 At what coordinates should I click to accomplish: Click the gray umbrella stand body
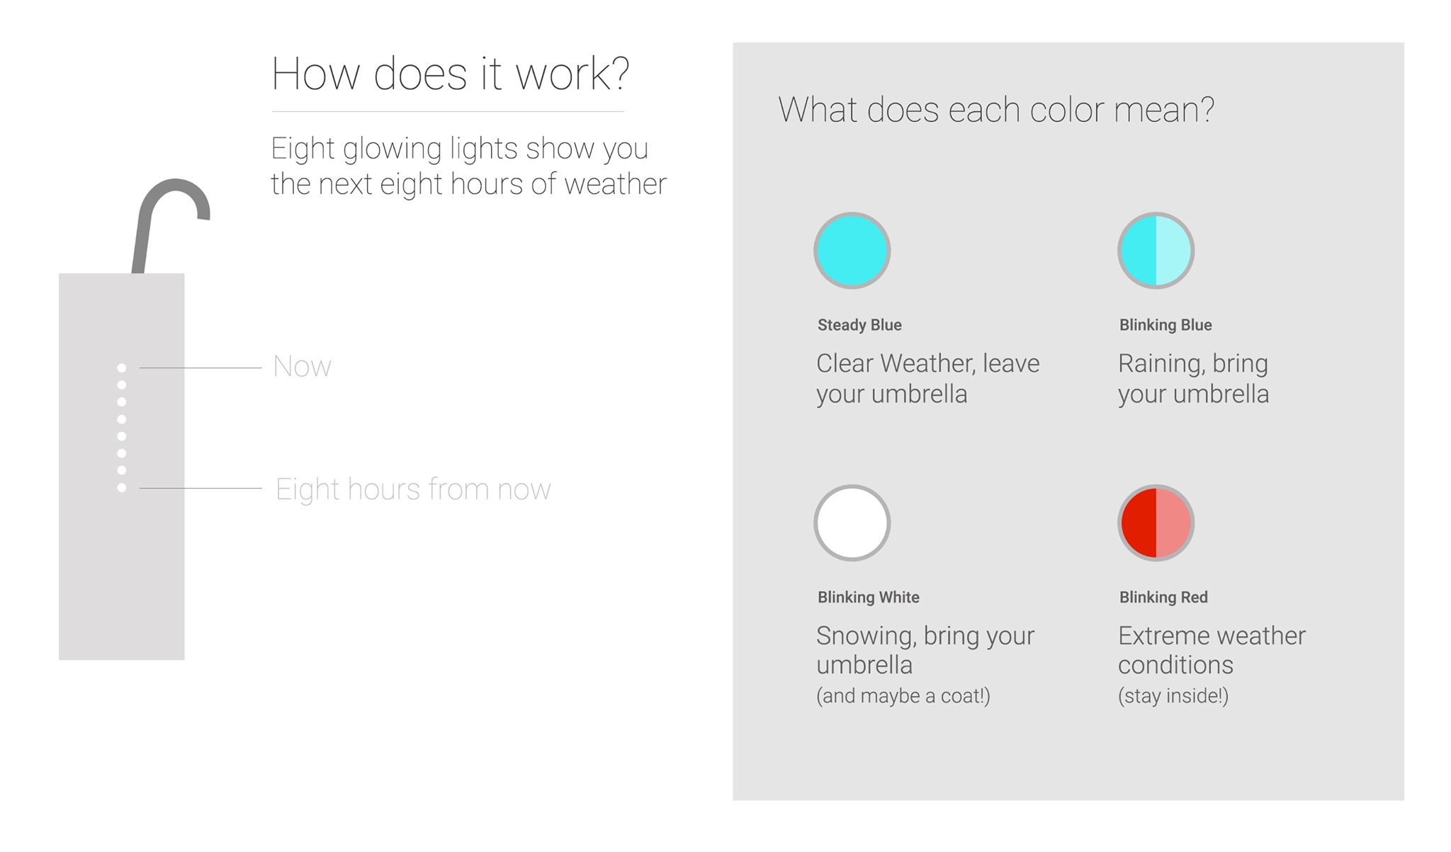click(122, 467)
